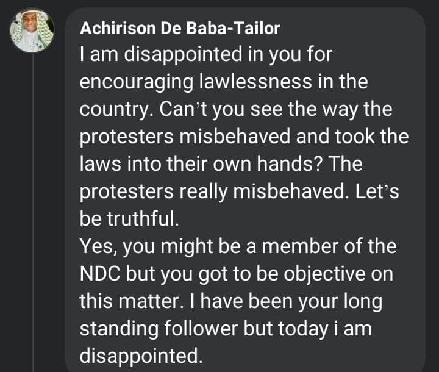Click the line starting 'I am disappointed in you'

(x=206, y=54)
